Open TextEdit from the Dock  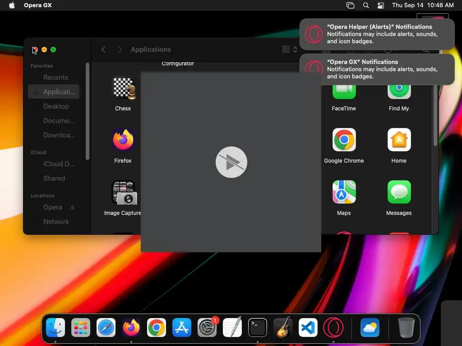pos(232,327)
